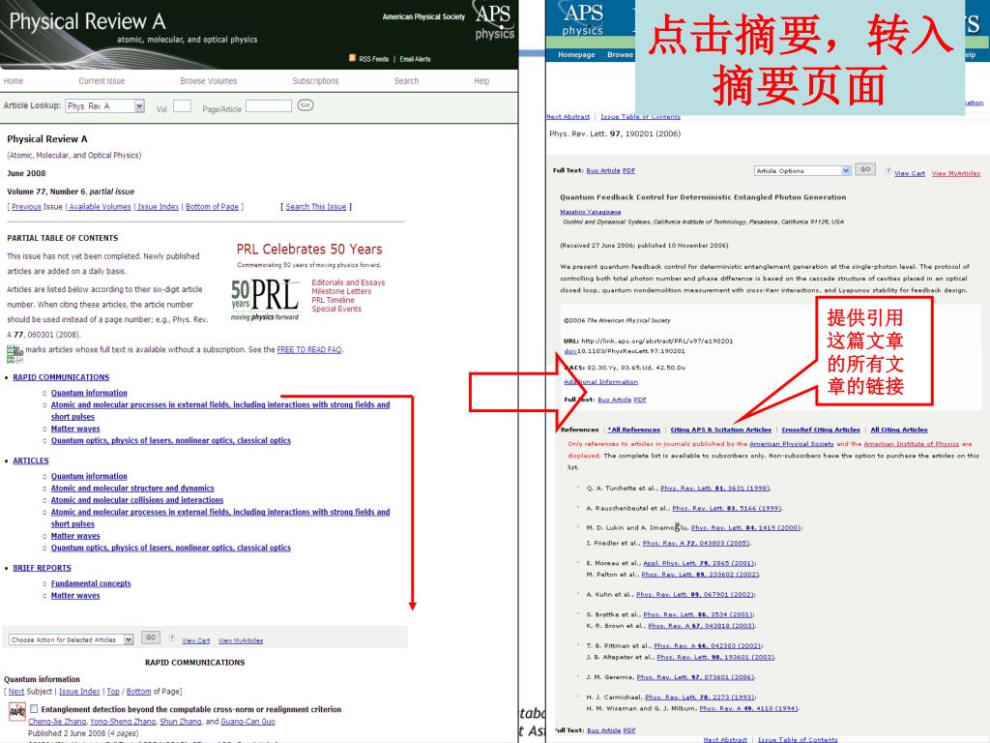Open author Masahiro Yanagisawa link
Screen dimensions: 990x743
coord(591,212)
